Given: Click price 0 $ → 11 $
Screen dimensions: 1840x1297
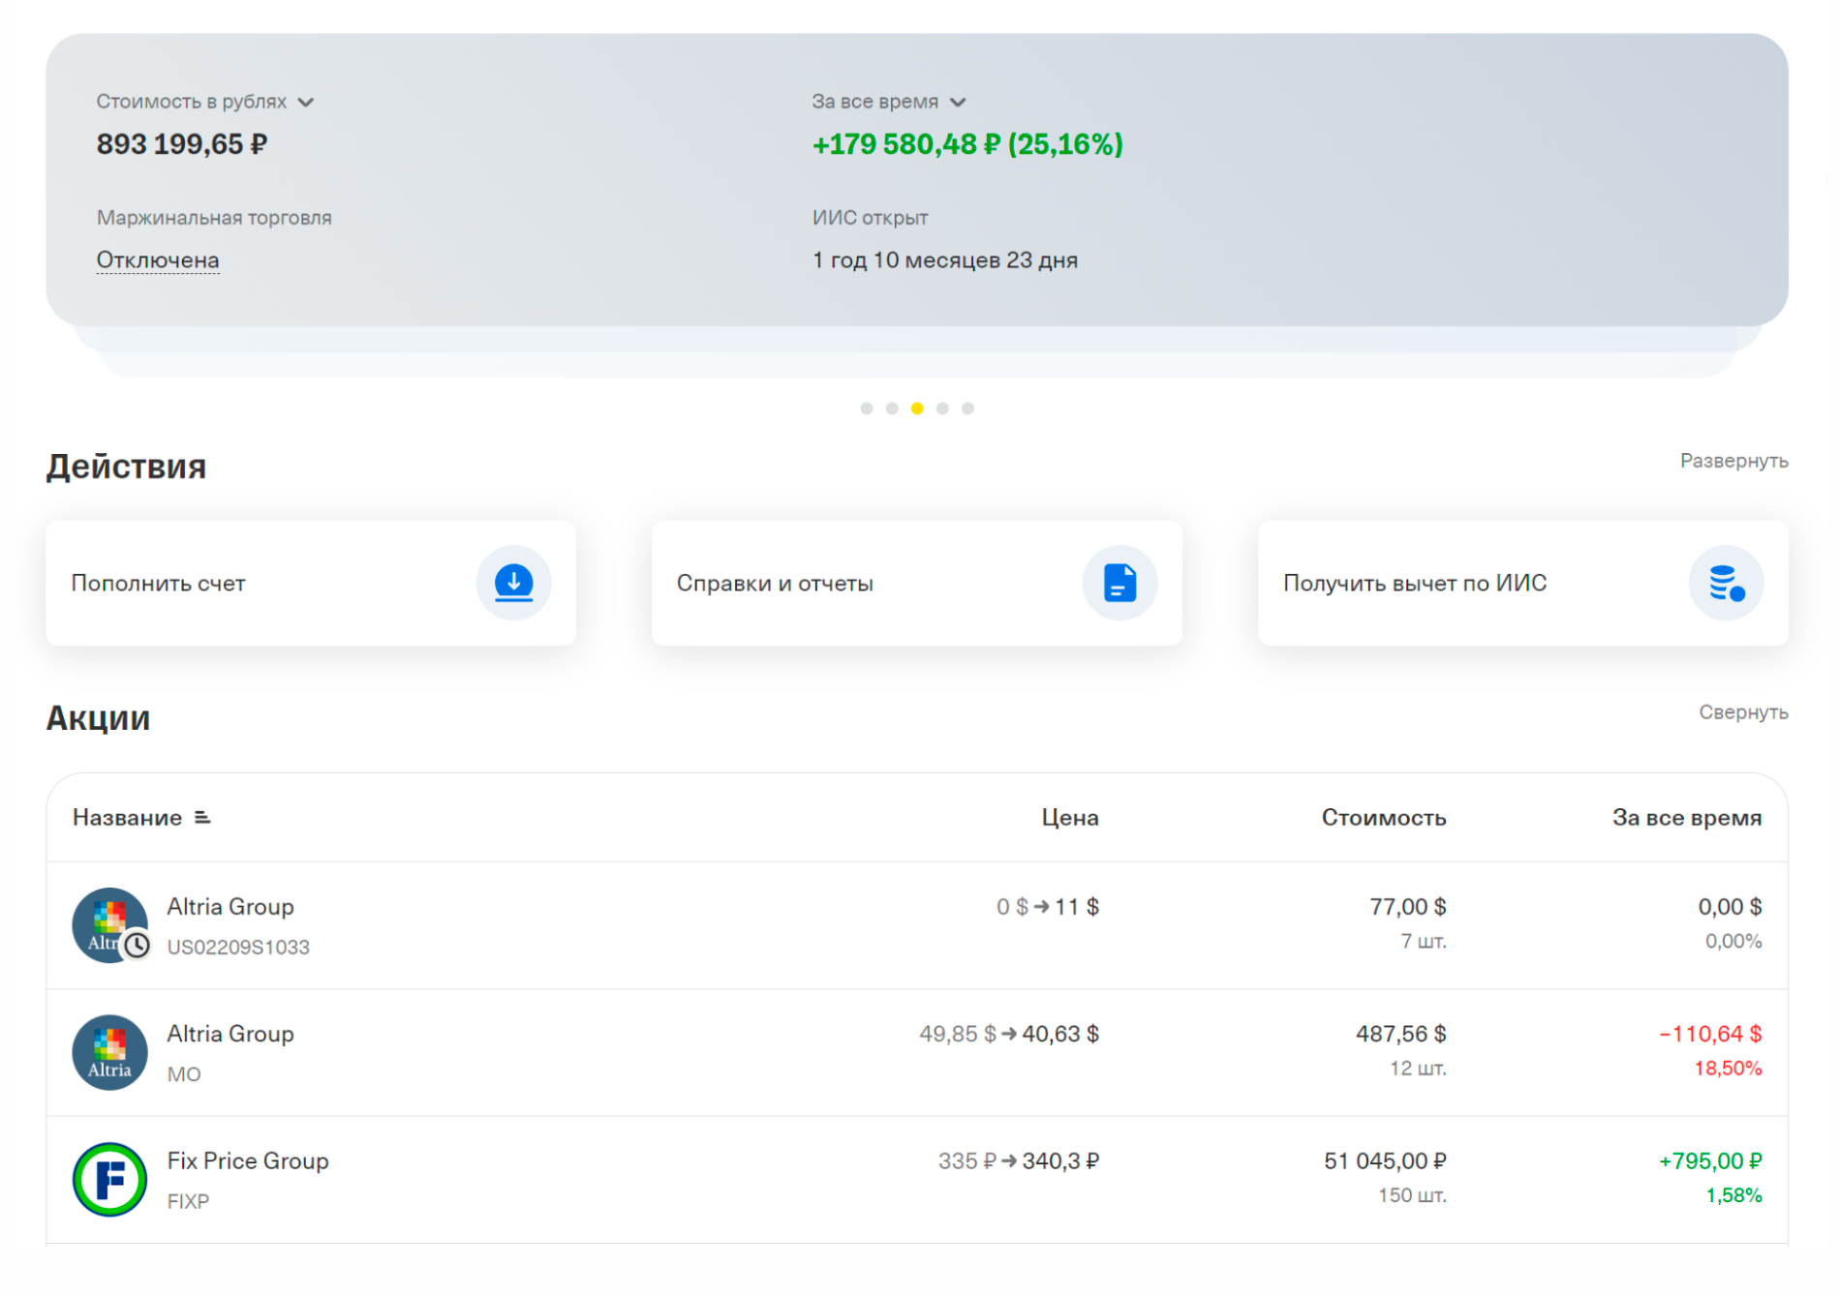Looking at the screenshot, I should tap(1048, 907).
